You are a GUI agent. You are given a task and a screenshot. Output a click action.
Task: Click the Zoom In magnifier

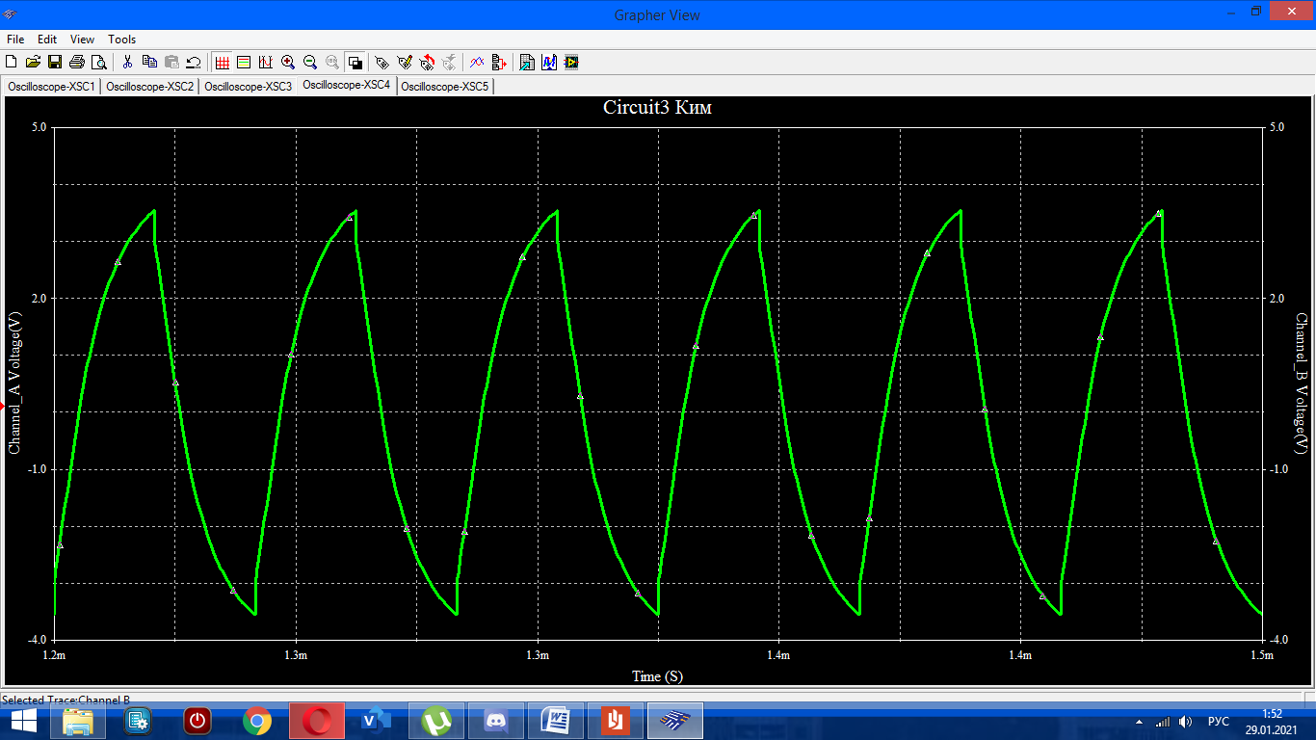[288, 63]
